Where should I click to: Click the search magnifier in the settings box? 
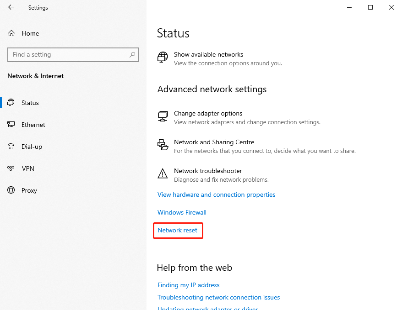pyautogui.click(x=132, y=55)
